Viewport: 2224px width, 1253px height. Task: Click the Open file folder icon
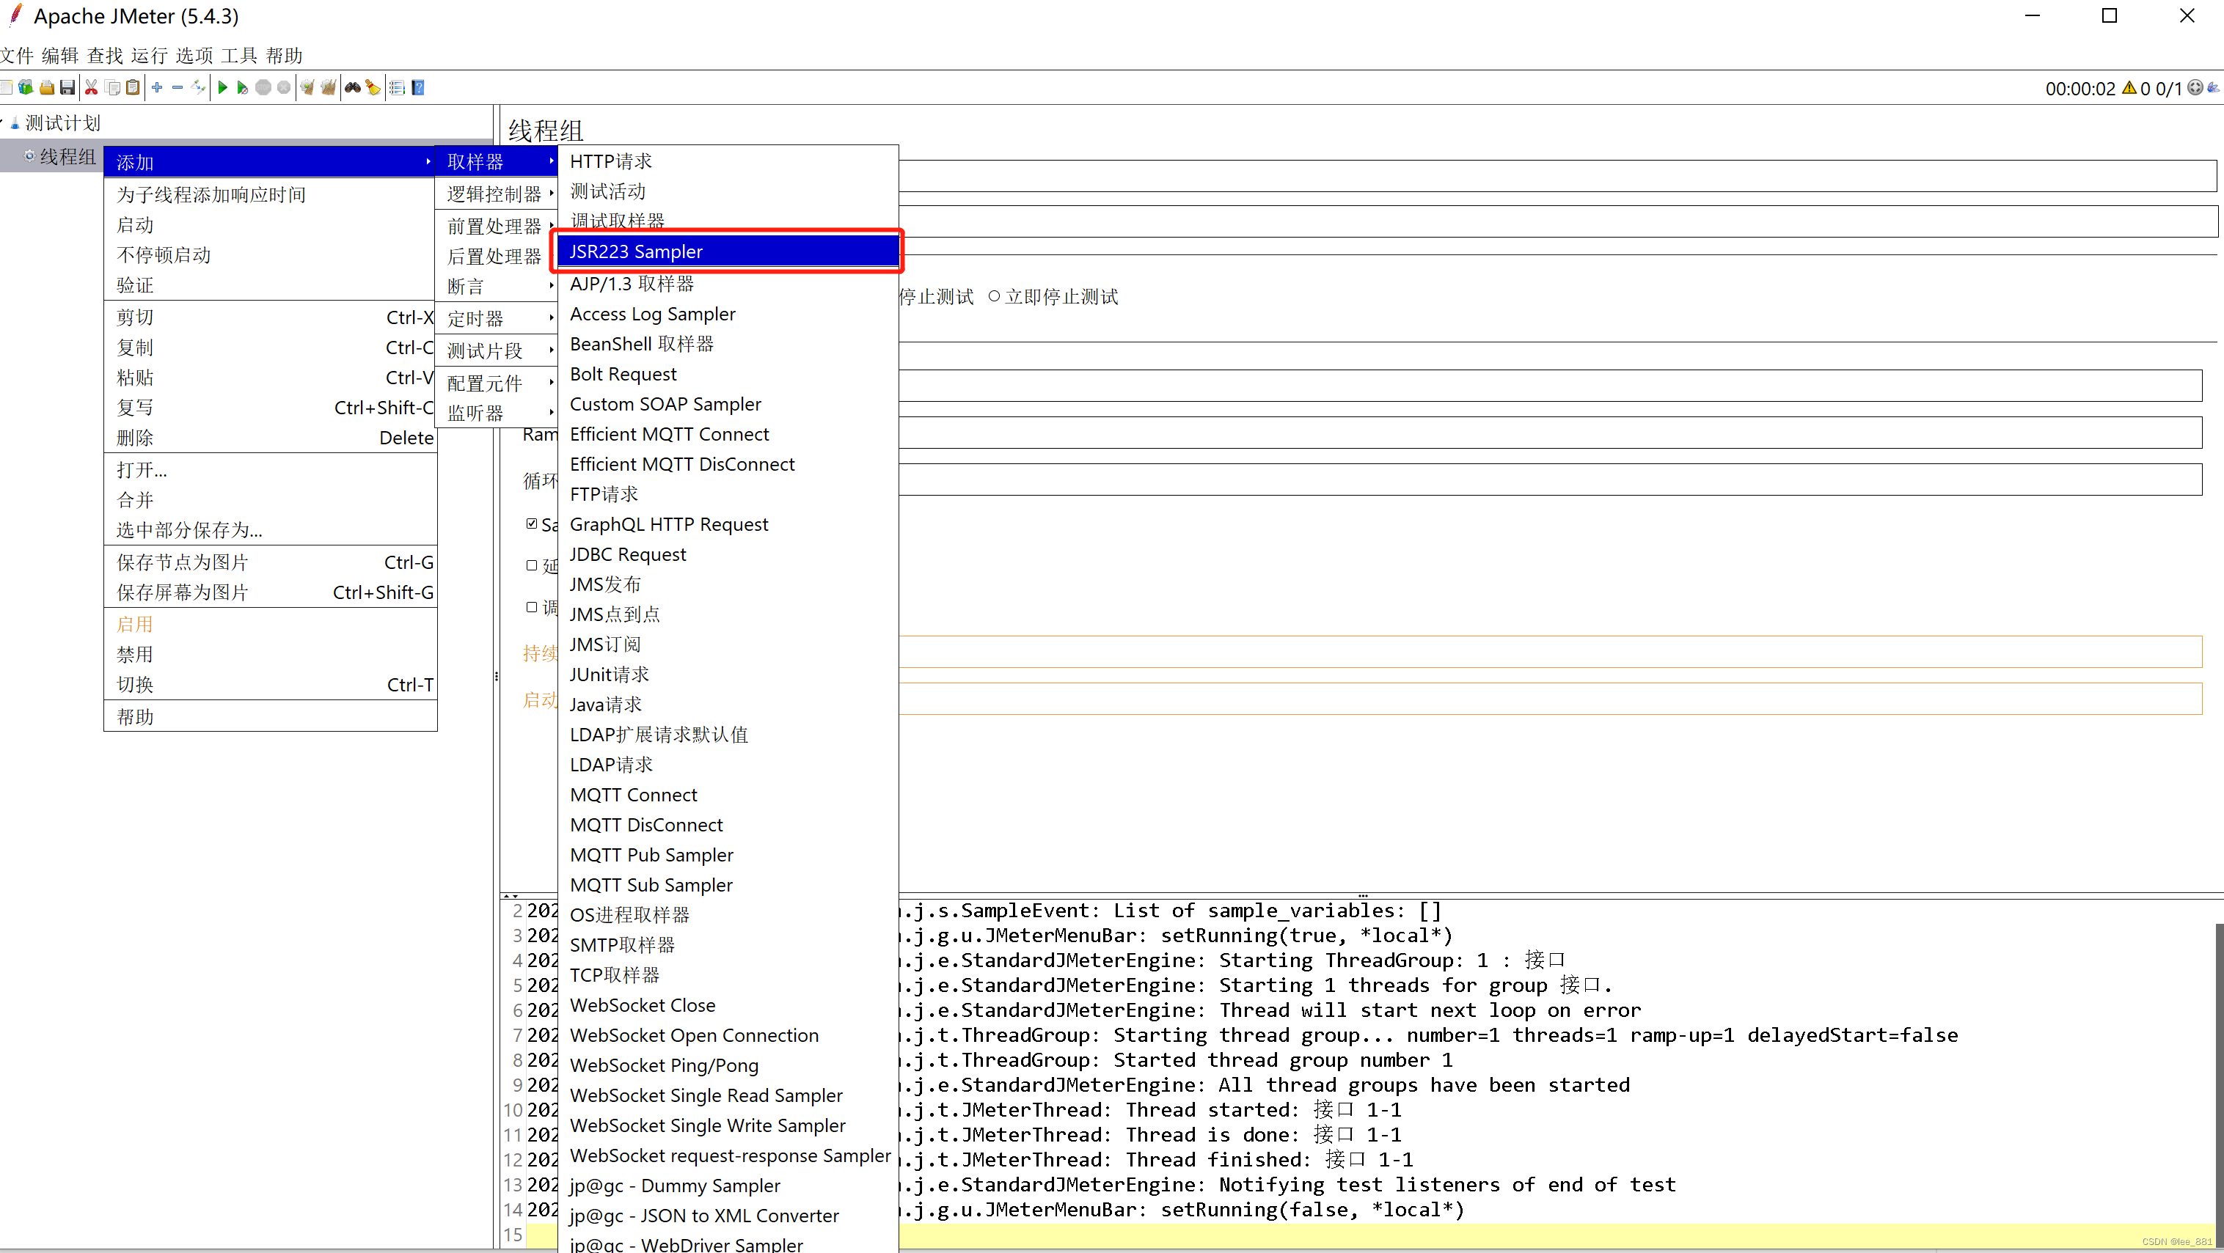pos(47,87)
